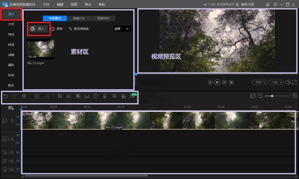The width and height of the screenshot is (299, 179).
Task: Delete the selected clip with trash icon
Action: (x=24, y=96)
